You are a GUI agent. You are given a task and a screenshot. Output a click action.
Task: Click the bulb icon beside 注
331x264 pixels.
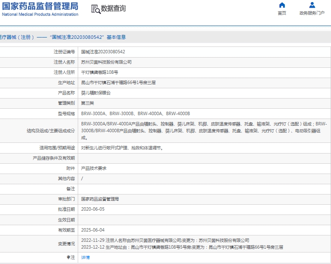point(68,257)
